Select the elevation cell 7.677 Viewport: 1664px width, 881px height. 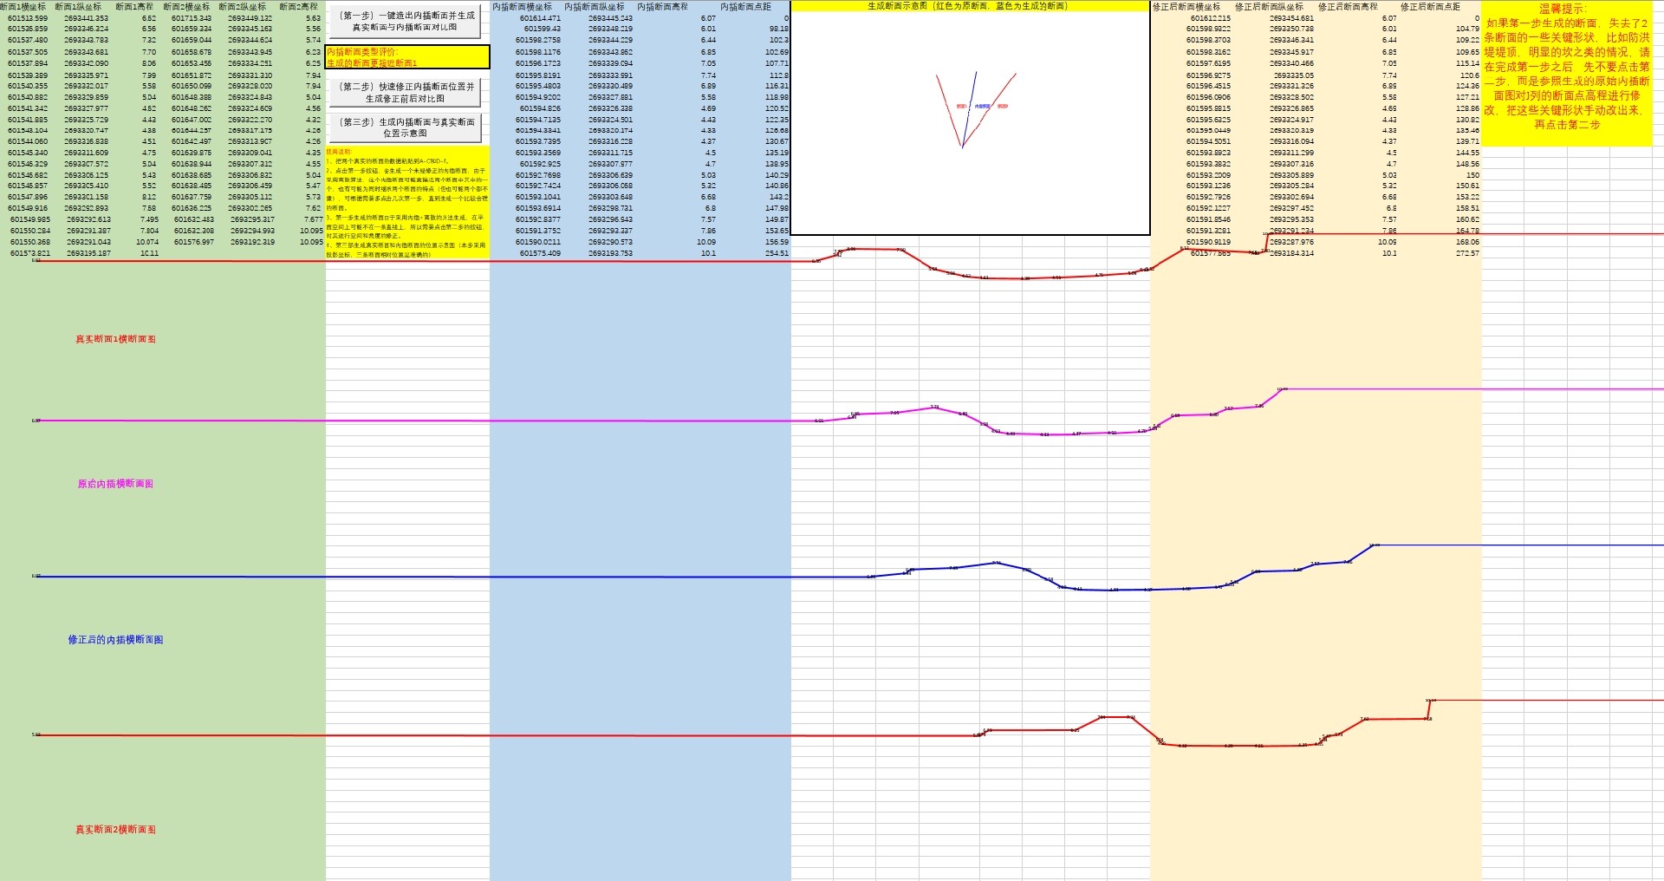(313, 219)
